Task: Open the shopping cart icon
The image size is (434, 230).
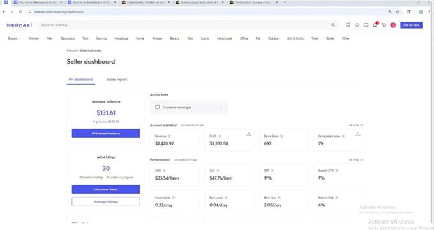Action: (x=384, y=25)
